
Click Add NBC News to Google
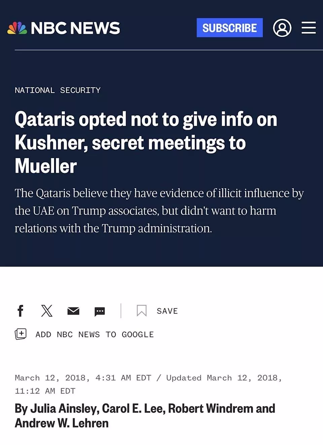click(95, 334)
